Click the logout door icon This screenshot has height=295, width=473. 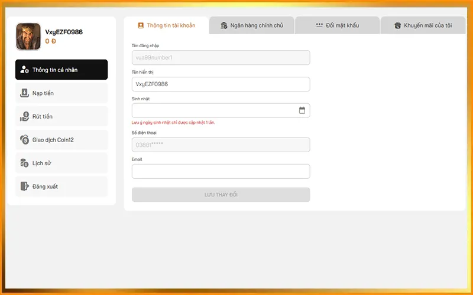(x=24, y=186)
